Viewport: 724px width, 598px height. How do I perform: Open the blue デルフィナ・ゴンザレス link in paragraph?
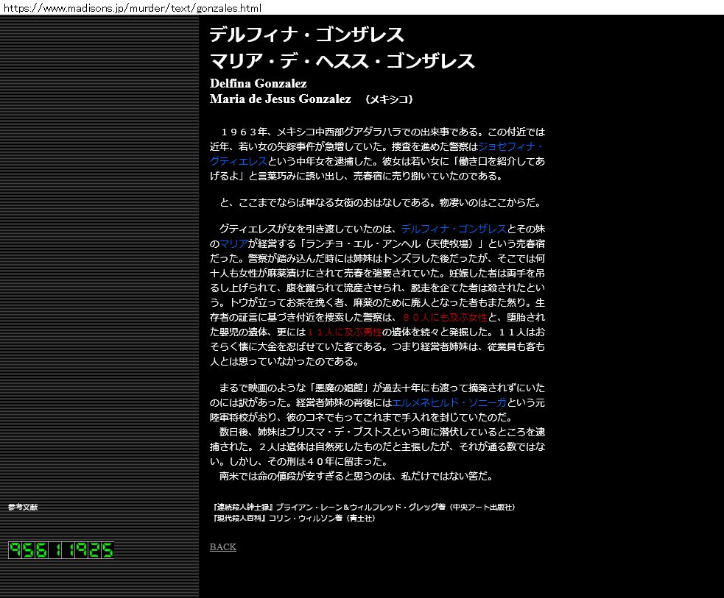tap(454, 229)
